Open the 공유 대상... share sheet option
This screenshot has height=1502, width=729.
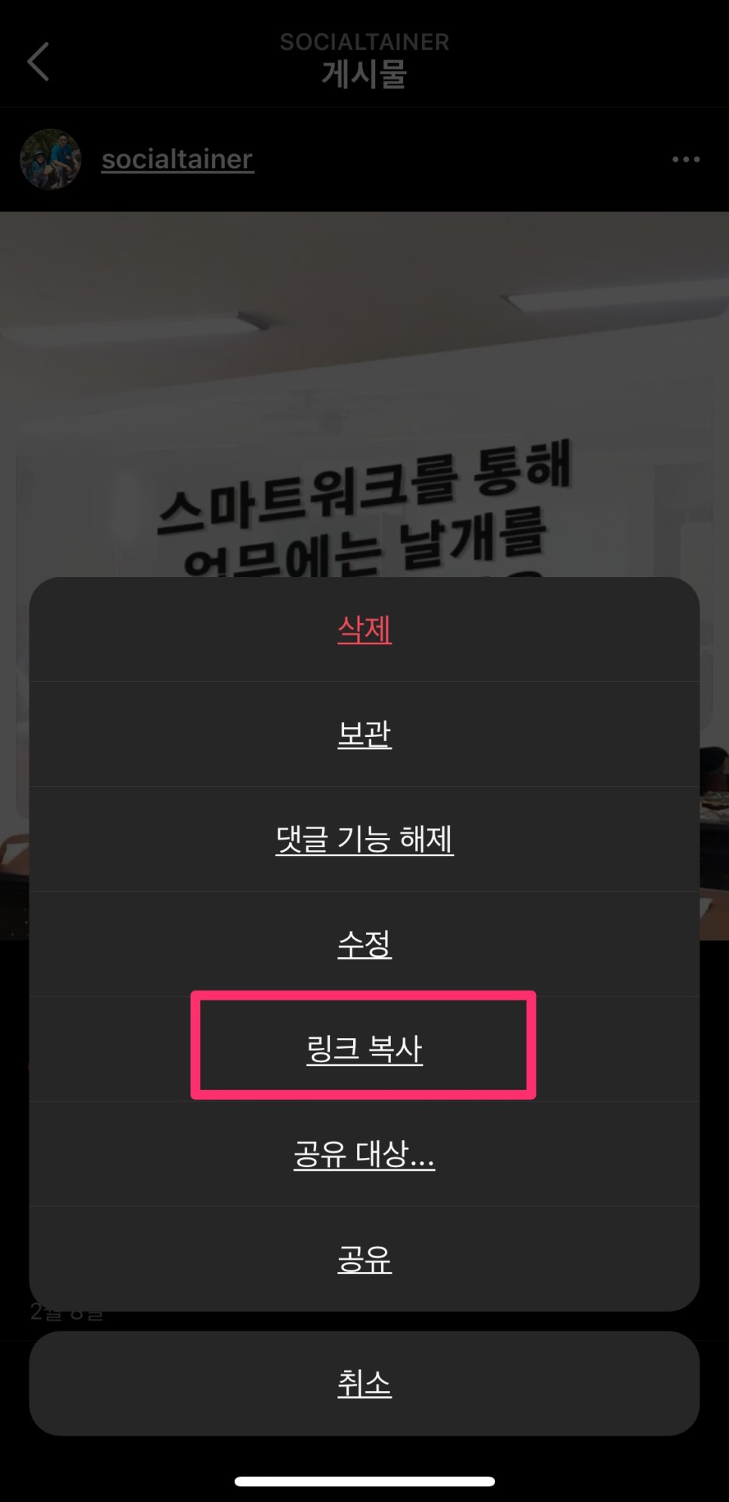tap(364, 1153)
